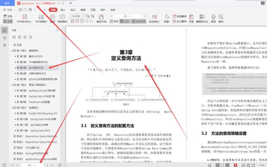
Task: Expand the 第4章 注解式查询方法 bookmark
Action: [x=15, y=73]
